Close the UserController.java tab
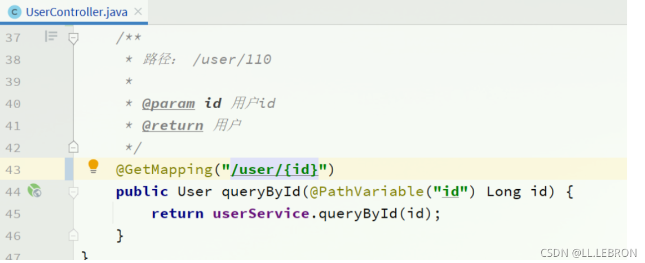 [x=138, y=11]
